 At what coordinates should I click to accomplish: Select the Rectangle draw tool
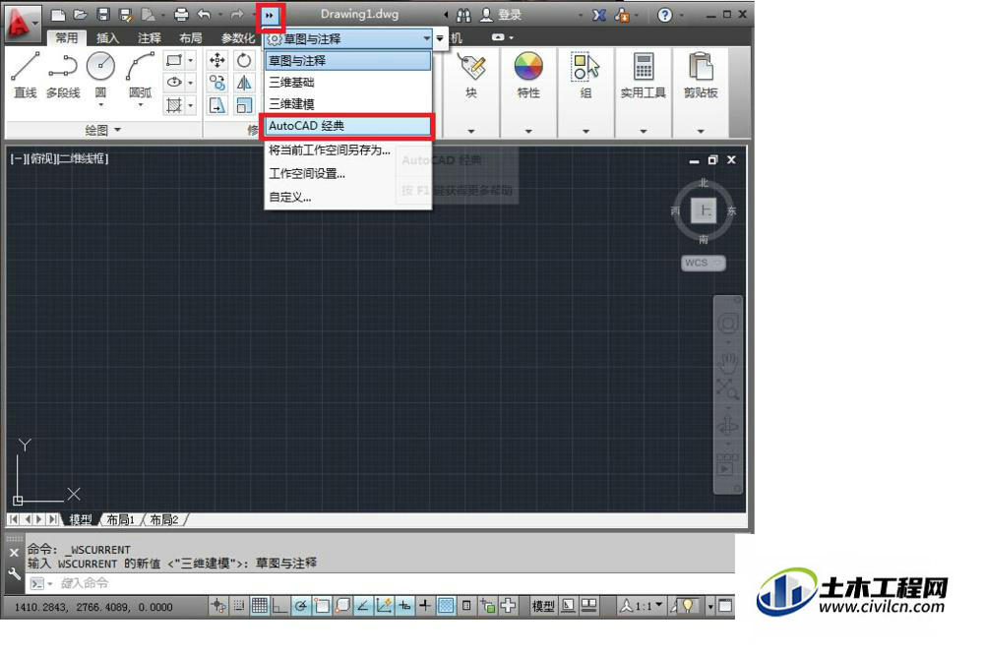click(x=174, y=60)
